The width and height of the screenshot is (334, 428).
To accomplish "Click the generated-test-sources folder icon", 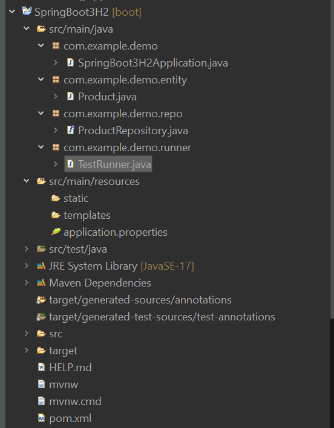I will coord(41,317).
